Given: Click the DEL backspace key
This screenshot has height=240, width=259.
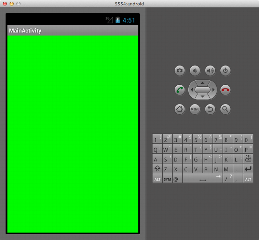Looking at the screenshot, I should [x=248, y=158].
